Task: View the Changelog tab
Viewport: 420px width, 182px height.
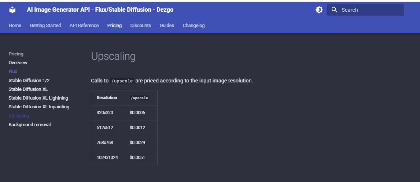Action: pos(194,25)
